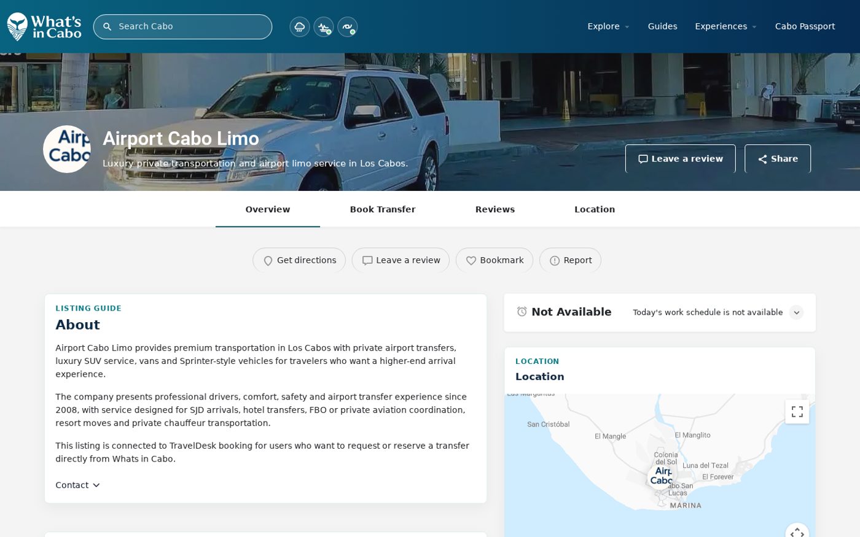Click 'San Cristóbal' label on the map

[x=549, y=424]
